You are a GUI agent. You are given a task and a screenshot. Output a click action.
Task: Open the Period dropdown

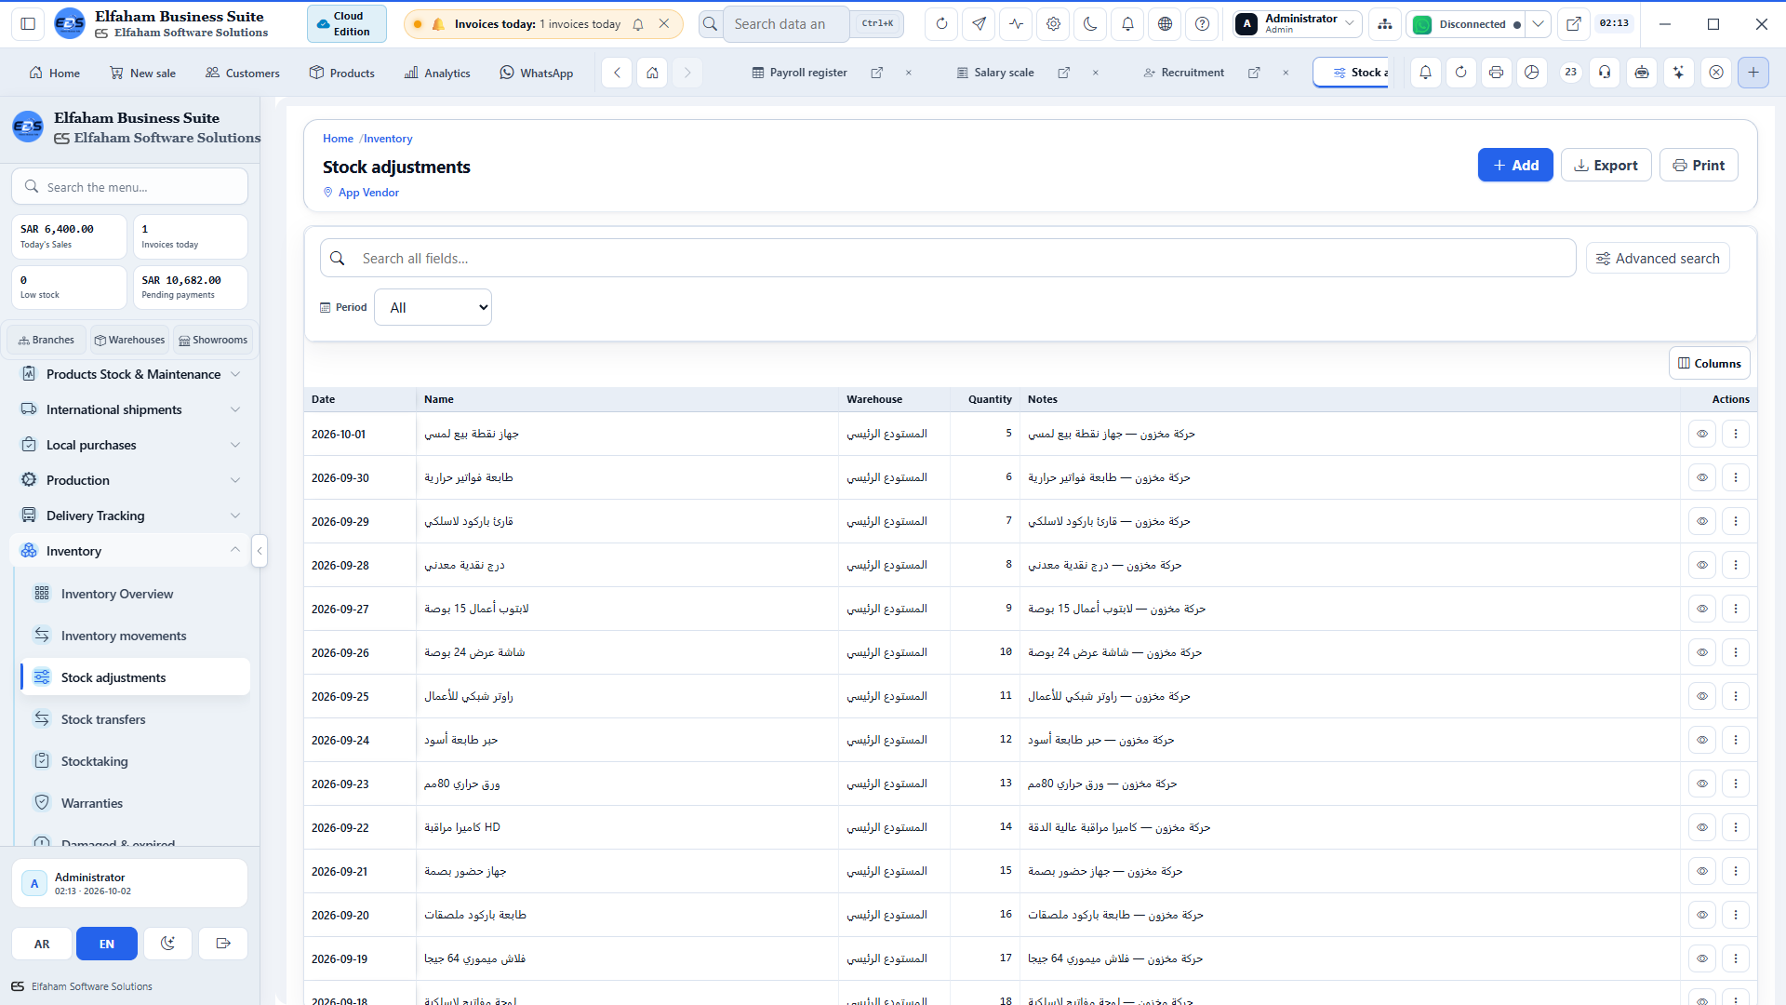pos(433,307)
